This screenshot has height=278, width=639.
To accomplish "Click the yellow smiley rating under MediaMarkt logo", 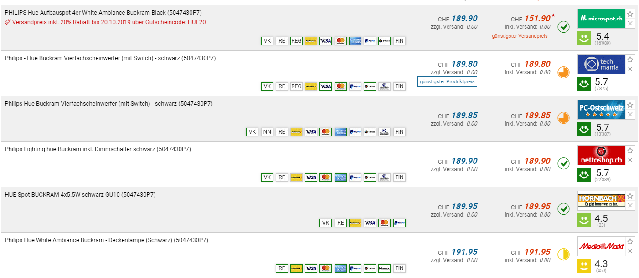I will coord(585,266).
